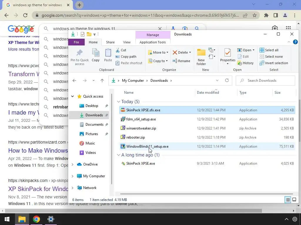Click the Copy ribbon icon
The image size is (301, 225).
point(96,53)
